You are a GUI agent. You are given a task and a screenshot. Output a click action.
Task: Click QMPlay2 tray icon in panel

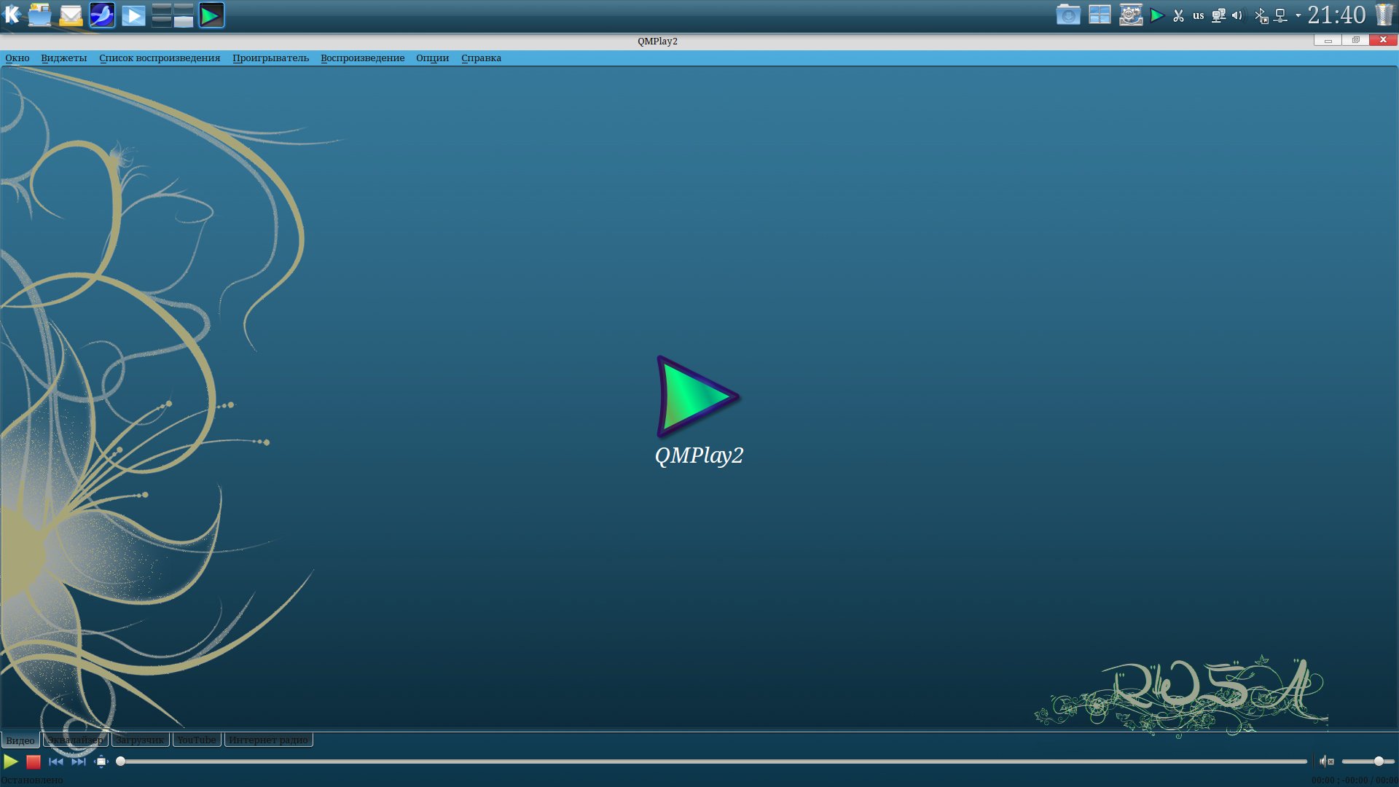(1157, 15)
